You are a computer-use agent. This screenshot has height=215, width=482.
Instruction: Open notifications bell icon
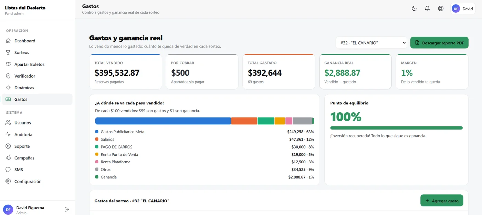coord(427,9)
